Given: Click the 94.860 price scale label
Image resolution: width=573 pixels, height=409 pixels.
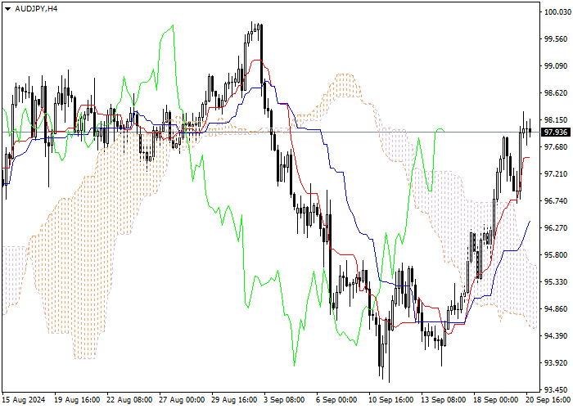Looking at the screenshot, I should [x=557, y=309].
